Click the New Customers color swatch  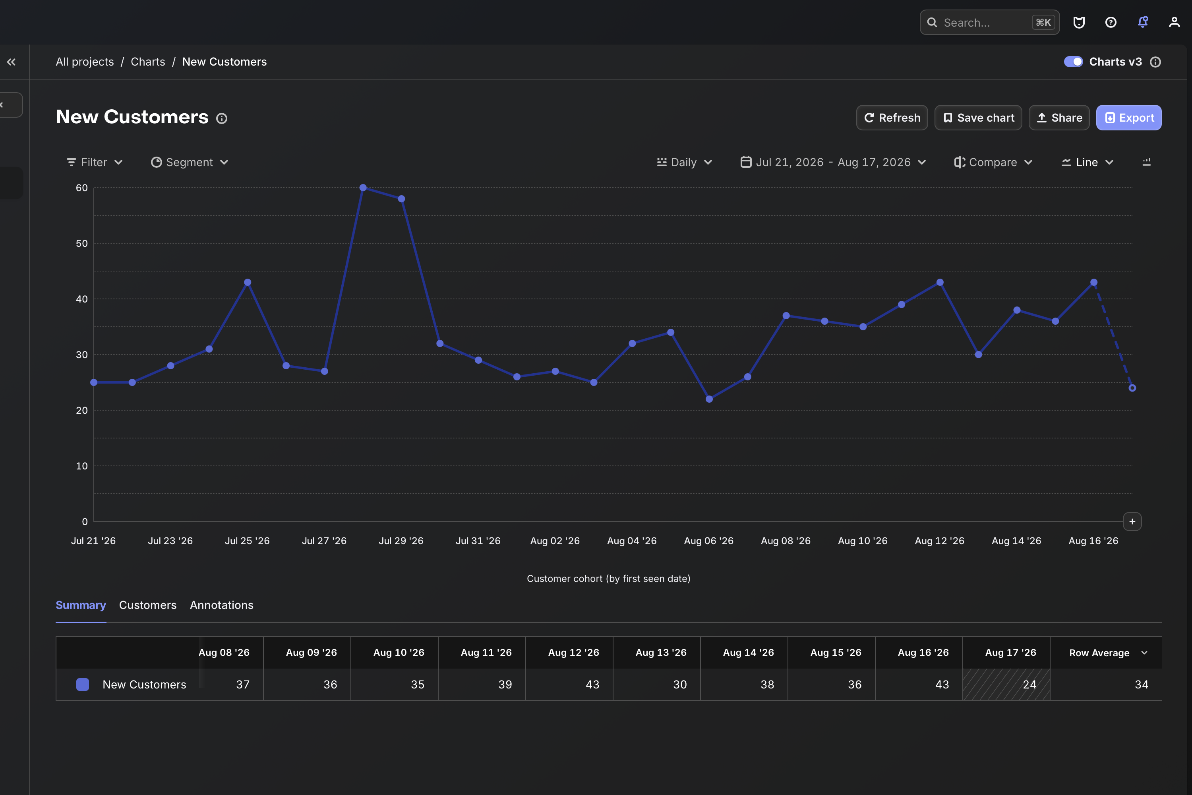83,684
